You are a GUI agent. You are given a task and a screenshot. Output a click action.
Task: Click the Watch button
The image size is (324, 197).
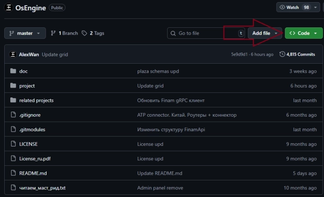294,8
